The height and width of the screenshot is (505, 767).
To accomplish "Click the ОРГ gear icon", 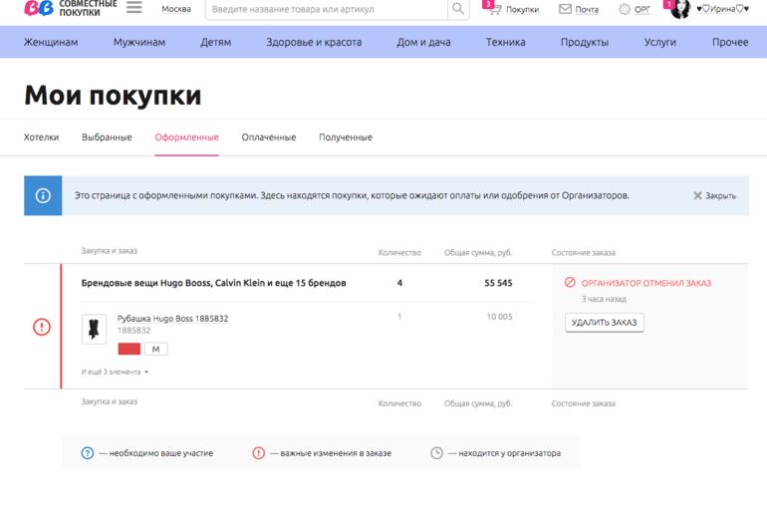I will [625, 9].
